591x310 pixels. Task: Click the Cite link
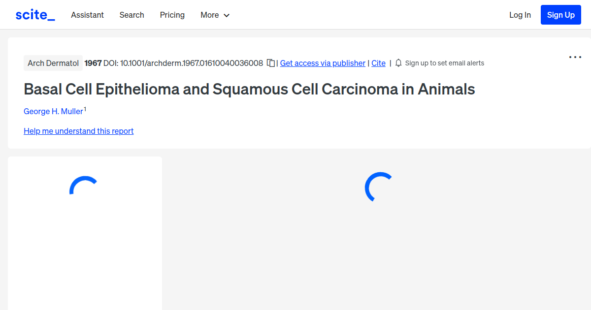(x=378, y=63)
